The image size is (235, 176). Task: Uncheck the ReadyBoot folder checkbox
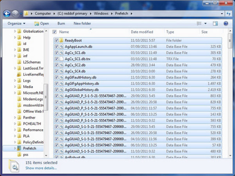pyautogui.click(x=56, y=40)
